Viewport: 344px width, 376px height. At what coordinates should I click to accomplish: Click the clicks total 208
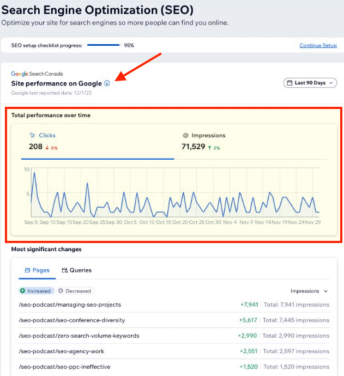click(x=35, y=147)
